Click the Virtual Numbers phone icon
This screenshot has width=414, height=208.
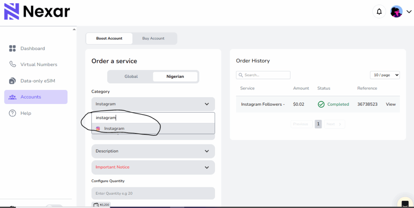click(13, 64)
